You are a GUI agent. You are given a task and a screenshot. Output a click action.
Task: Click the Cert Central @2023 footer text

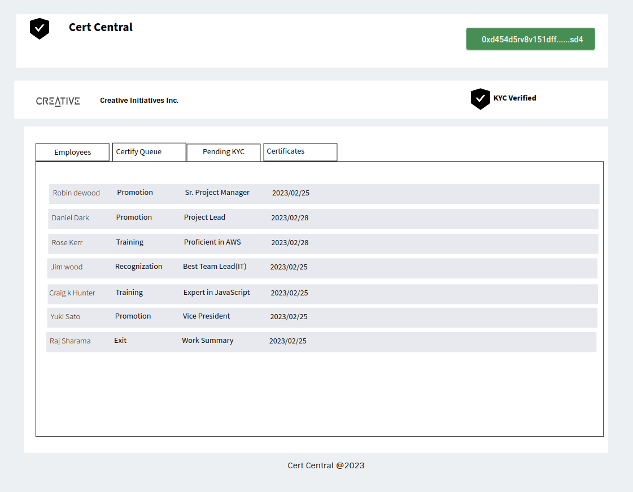click(x=326, y=465)
